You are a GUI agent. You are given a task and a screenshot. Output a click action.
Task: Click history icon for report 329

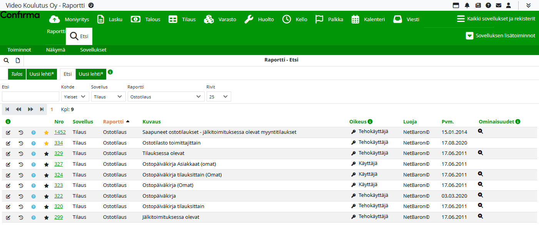tap(21, 154)
